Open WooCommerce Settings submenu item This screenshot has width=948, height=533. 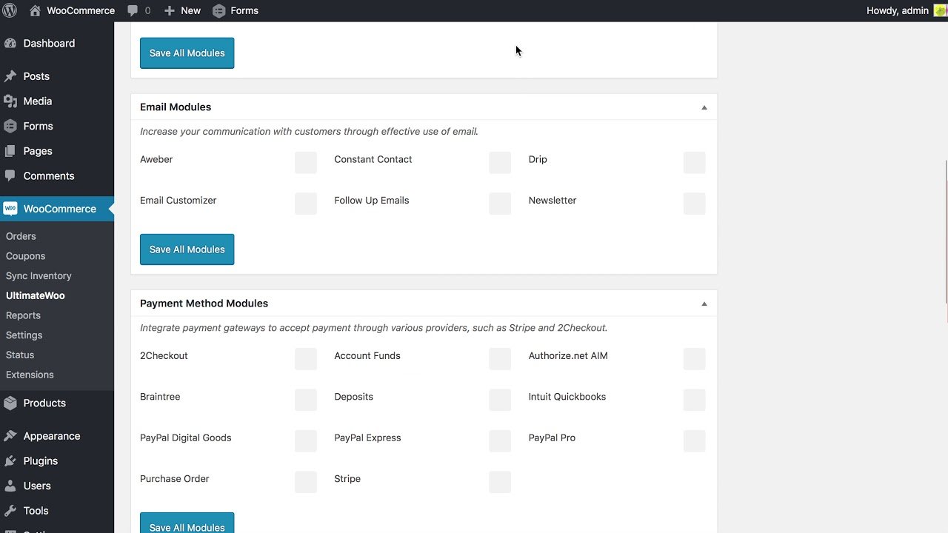pos(24,335)
